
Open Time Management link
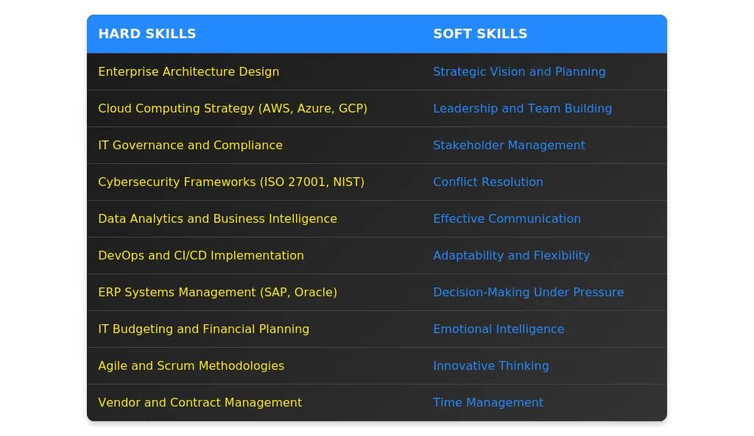pos(488,402)
